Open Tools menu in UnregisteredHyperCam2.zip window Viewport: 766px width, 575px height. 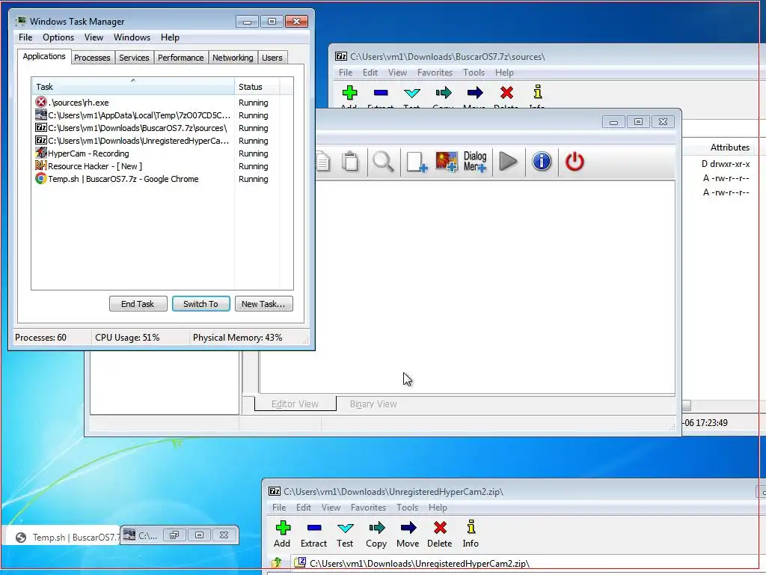click(x=408, y=508)
